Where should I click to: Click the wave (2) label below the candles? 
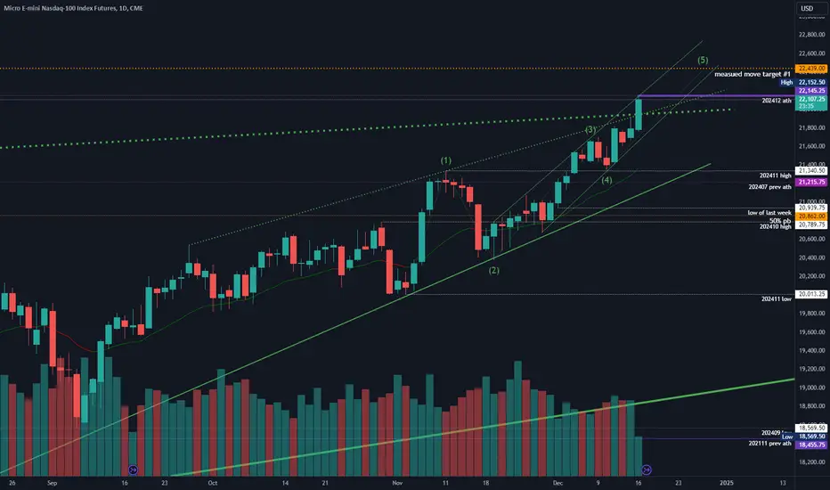coord(493,270)
